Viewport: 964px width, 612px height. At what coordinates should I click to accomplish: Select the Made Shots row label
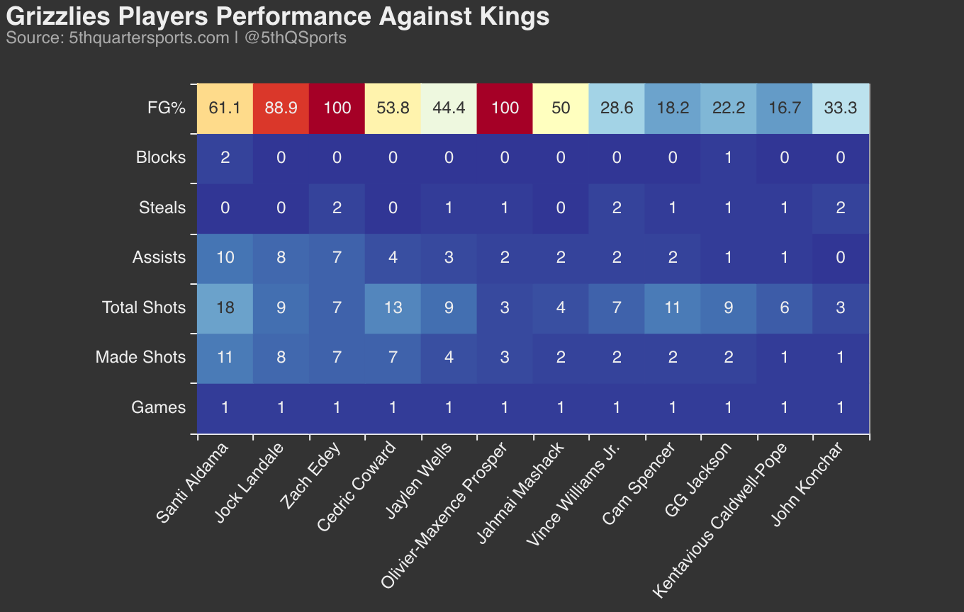point(141,357)
